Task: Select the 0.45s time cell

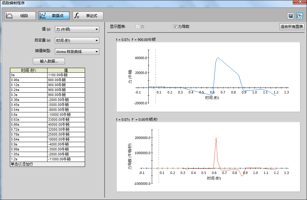Action: (x=29, y=105)
